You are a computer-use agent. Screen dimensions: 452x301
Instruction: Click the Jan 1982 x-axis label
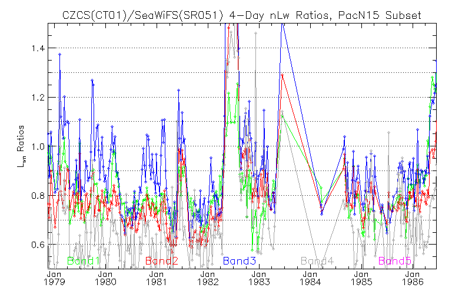click(x=208, y=277)
